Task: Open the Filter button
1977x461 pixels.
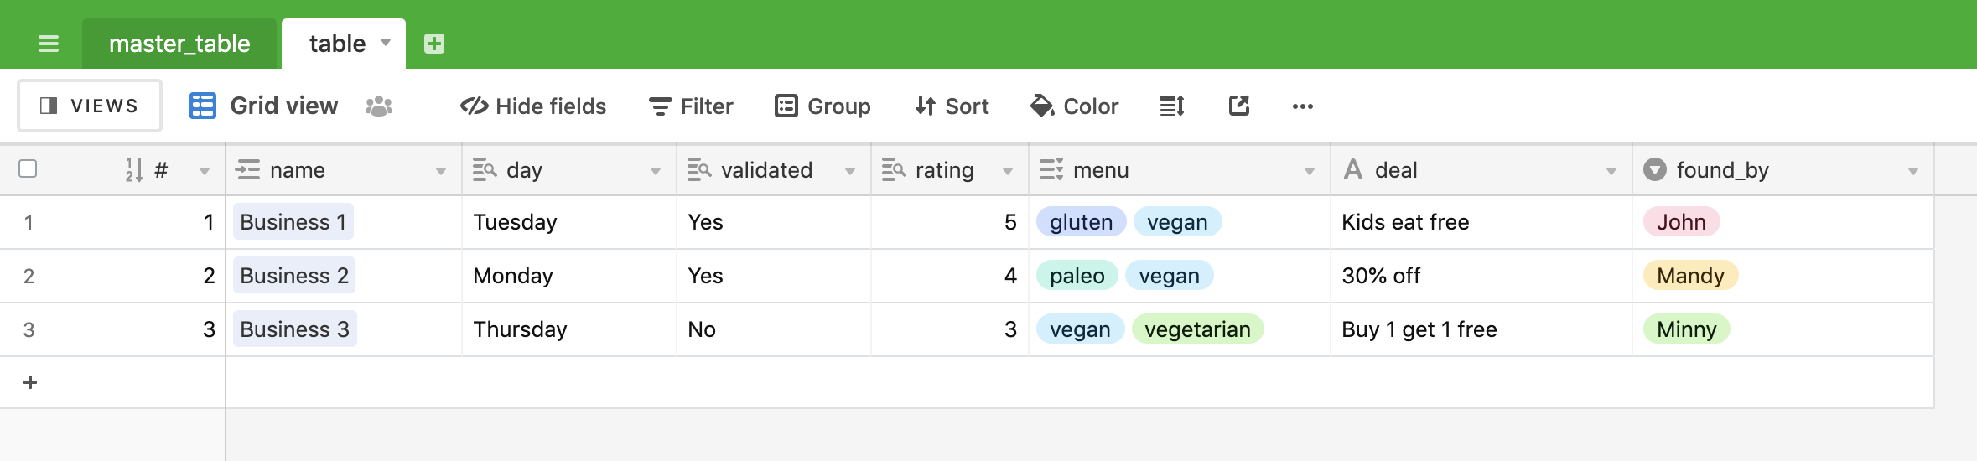Action: tap(691, 106)
